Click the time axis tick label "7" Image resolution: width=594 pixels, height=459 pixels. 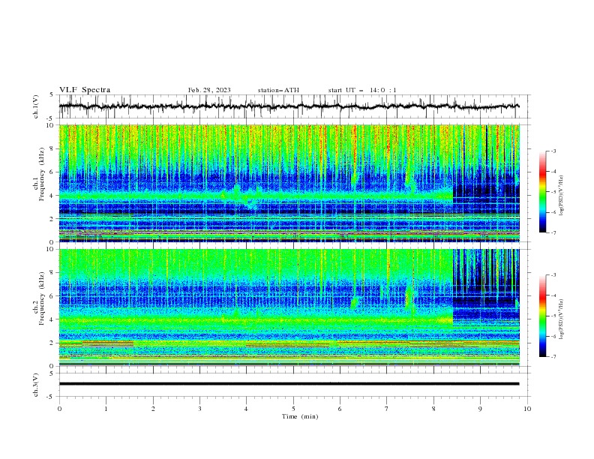coord(386,409)
